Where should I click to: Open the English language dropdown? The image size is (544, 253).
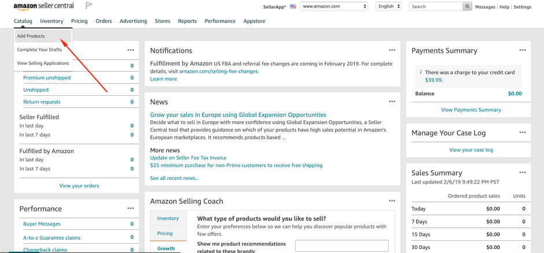pyautogui.click(x=388, y=6)
